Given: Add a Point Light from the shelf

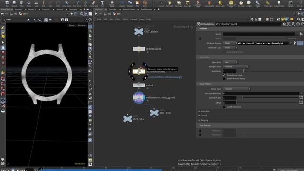Looking at the screenshot, I should (x=170, y=3).
